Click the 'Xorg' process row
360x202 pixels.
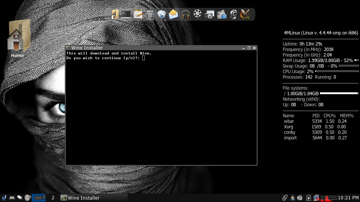point(315,127)
